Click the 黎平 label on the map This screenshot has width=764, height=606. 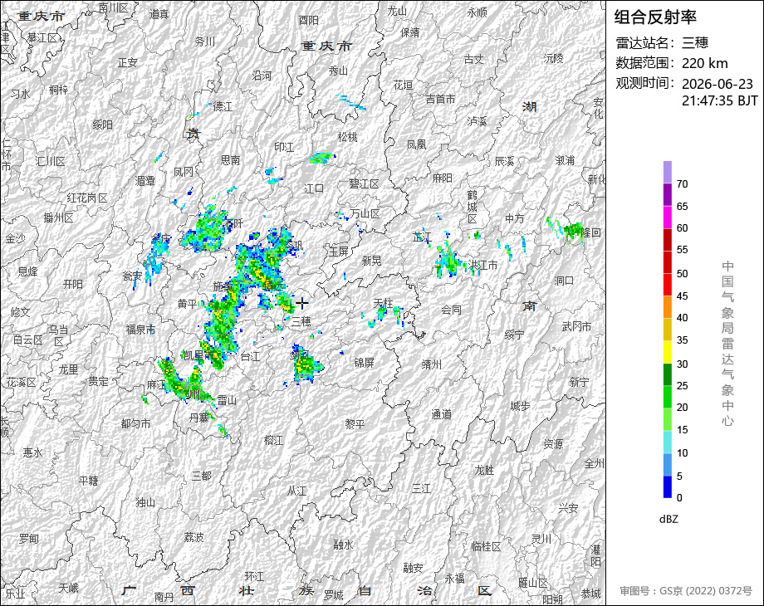(x=355, y=424)
